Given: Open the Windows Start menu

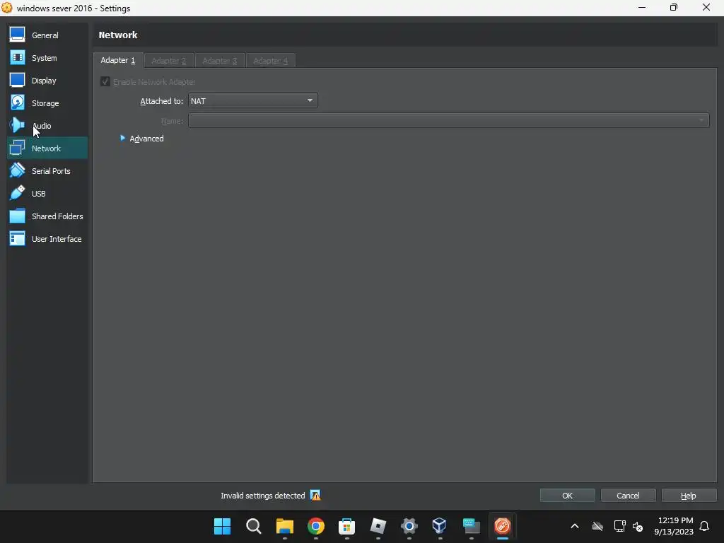Looking at the screenshot, I should point(222,526).
